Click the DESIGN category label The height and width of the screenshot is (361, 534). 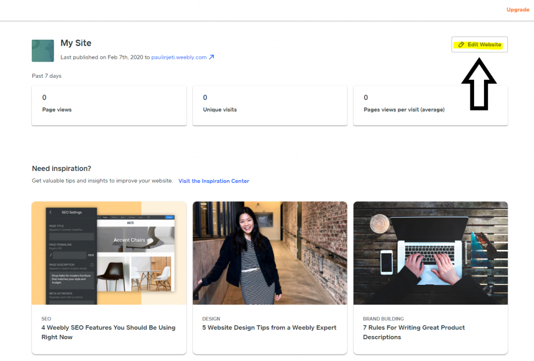coord(211,319)
